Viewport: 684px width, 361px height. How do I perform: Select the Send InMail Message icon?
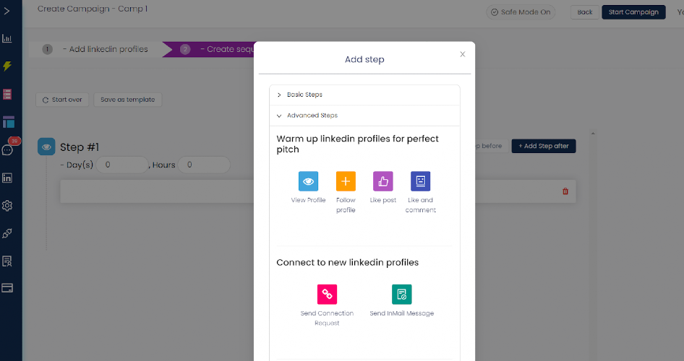point(402,295)
